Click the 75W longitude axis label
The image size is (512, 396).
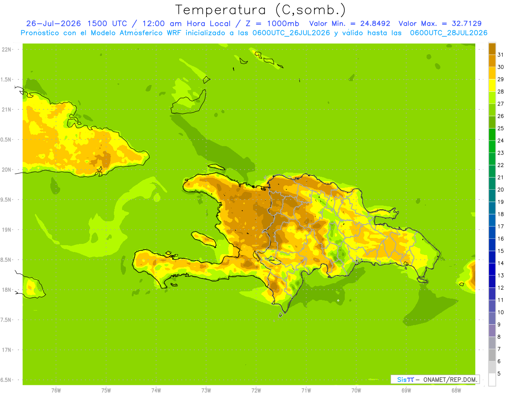pyautogui.click(x=106, y=390)
